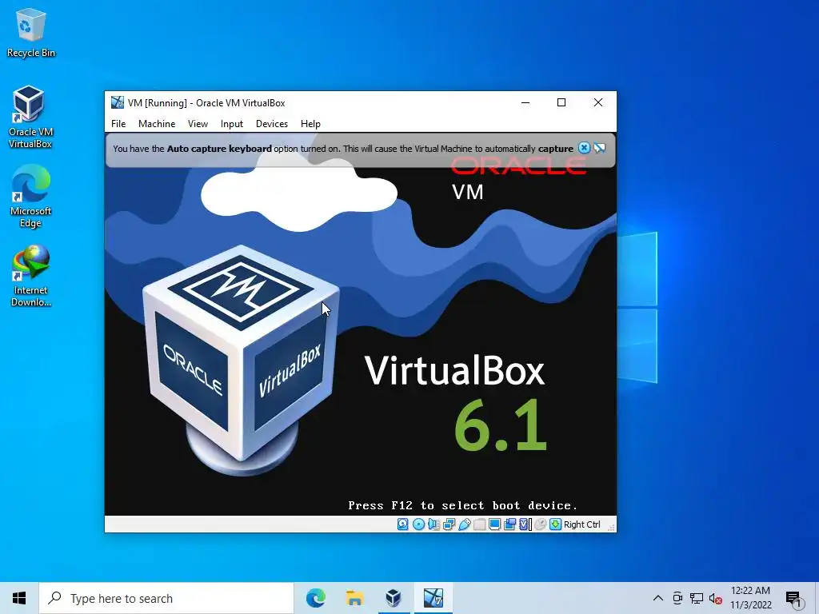The image size is (819, 614).
Task: Open the View menu
Action: tap(198, 124)
